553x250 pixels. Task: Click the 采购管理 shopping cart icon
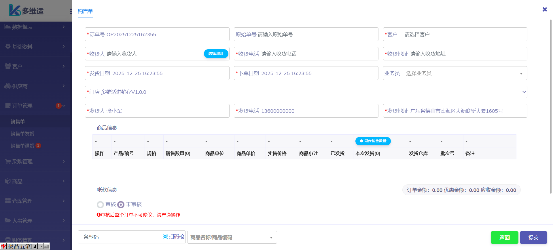tap(8, 161)
